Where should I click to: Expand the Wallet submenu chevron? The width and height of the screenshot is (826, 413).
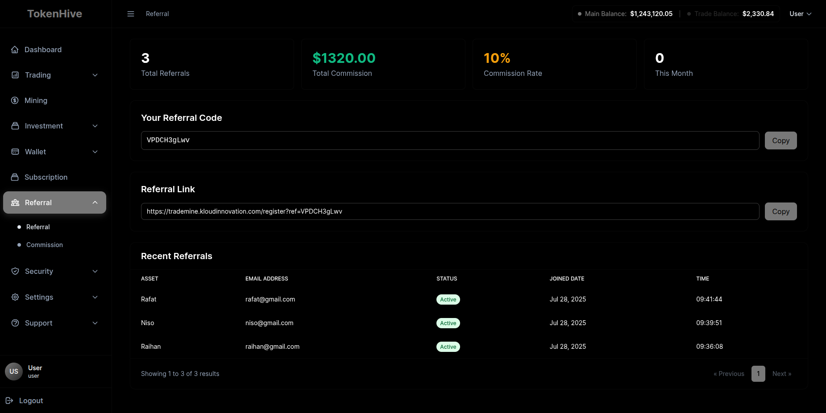pyautogui.click(x=95, y=152)
